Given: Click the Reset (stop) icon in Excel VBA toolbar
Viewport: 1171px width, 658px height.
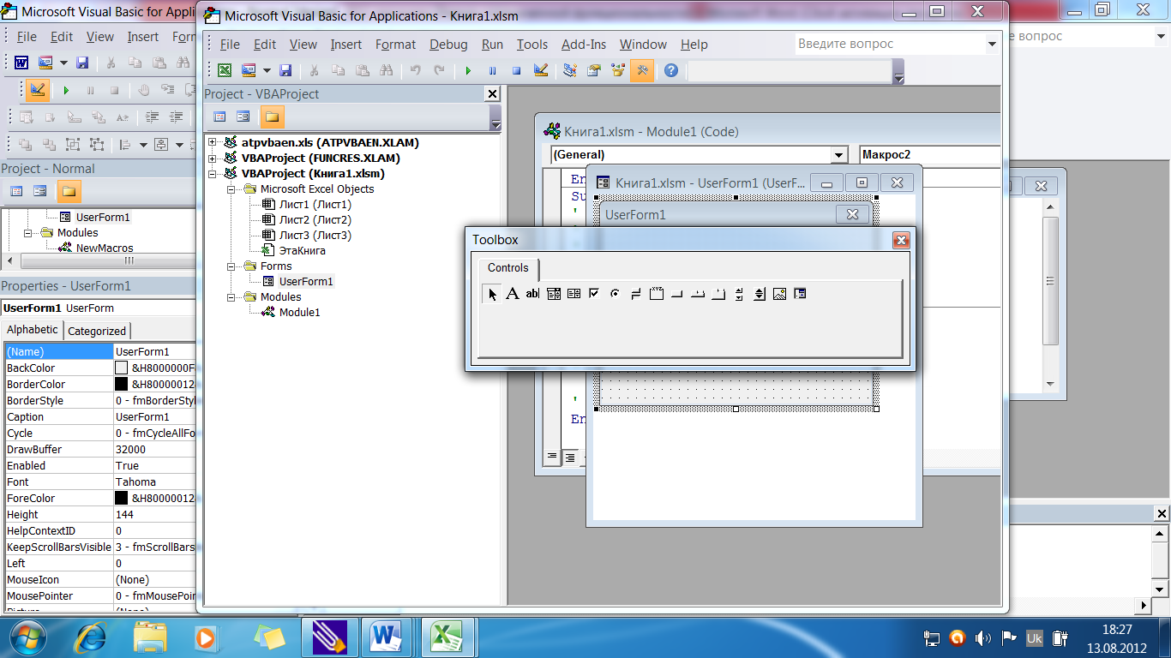Looking at the screenshot, I should pos(516,70).
